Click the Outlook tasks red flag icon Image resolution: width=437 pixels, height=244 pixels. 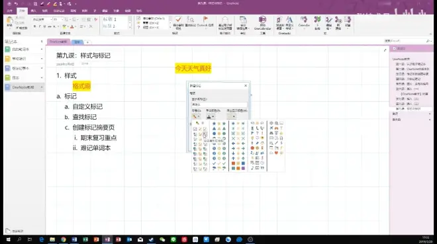[205, 19]
